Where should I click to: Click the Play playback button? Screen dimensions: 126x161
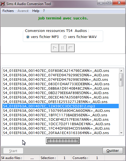(x=55, y=48)
